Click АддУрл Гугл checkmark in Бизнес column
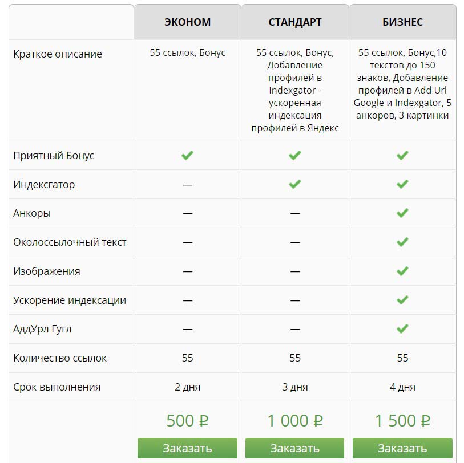This screenshot has height=463, width=464. pos(402,329)
